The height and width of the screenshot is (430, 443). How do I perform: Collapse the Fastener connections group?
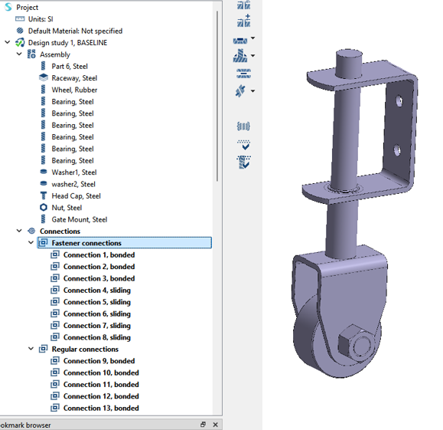(x=31, y=243)
